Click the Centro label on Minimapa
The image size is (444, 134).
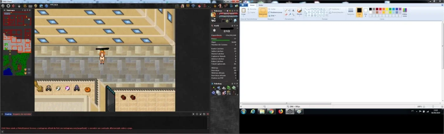tap(7, 14)
